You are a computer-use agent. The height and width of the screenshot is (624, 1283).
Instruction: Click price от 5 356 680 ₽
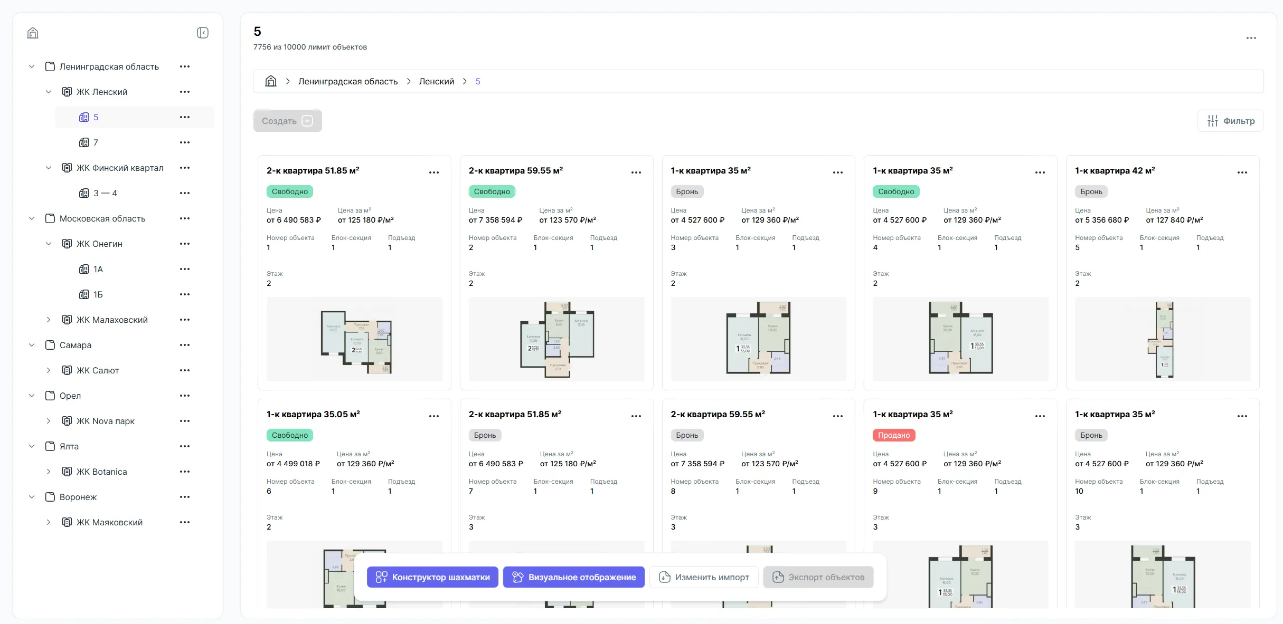pos(1102,220)
